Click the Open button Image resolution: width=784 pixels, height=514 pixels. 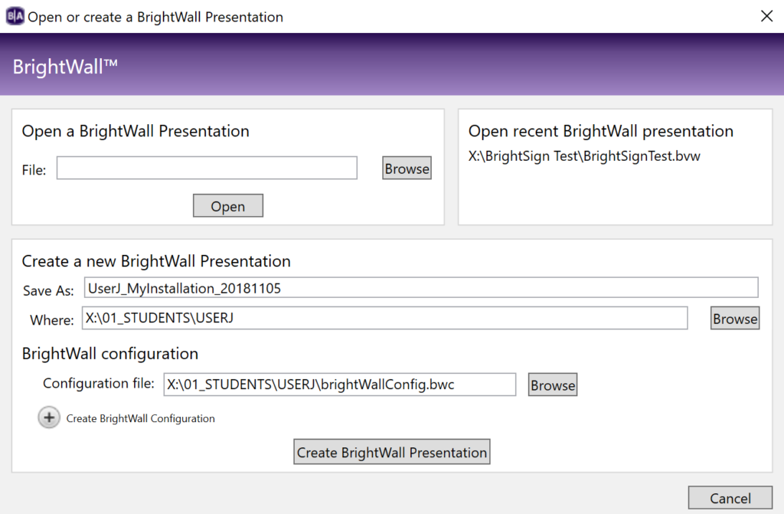coord(228,206)
